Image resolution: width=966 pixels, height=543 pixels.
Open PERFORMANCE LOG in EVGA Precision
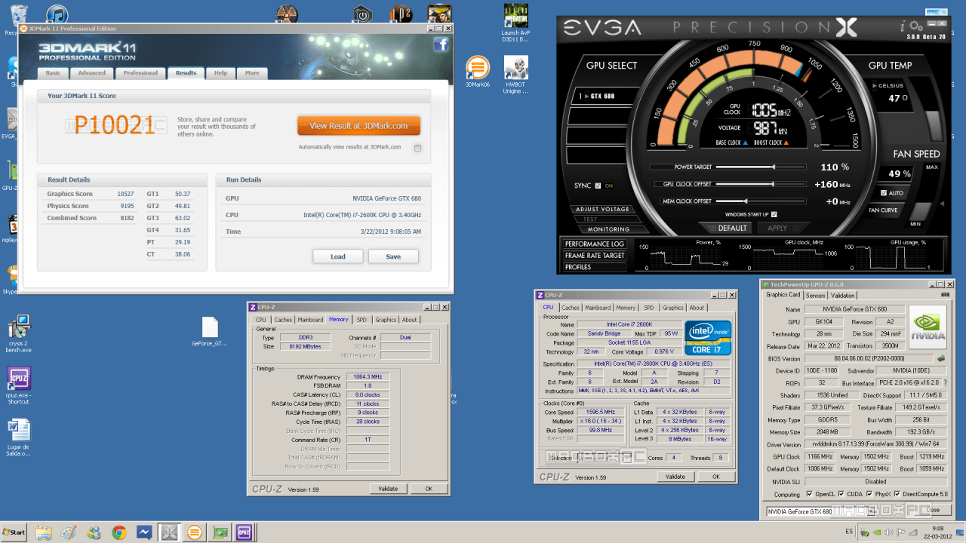[595, 244]
